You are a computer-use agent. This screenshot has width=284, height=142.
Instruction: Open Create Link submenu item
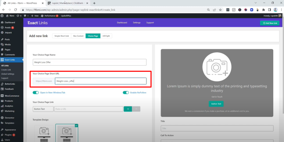(x=6, y=70)
